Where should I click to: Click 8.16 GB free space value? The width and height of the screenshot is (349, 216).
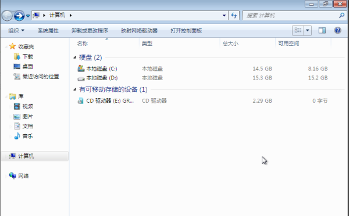click(x=318, y=69)
